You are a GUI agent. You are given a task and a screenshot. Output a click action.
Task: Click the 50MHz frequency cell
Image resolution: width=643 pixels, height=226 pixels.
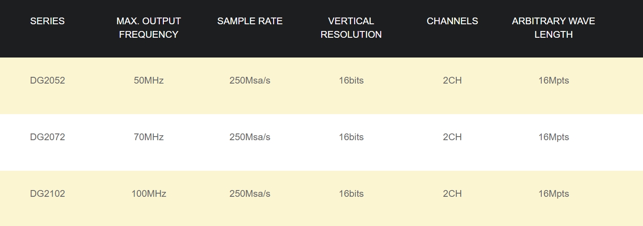[x=148, y=81]
